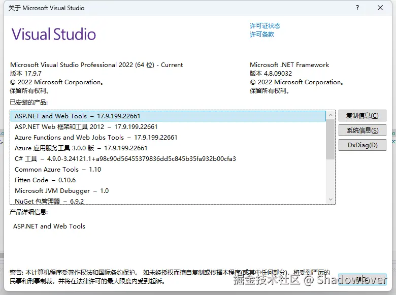Click the 版本 17.9.7 text
The height and width of the screenshot is (295, 396).
(26, 74)
